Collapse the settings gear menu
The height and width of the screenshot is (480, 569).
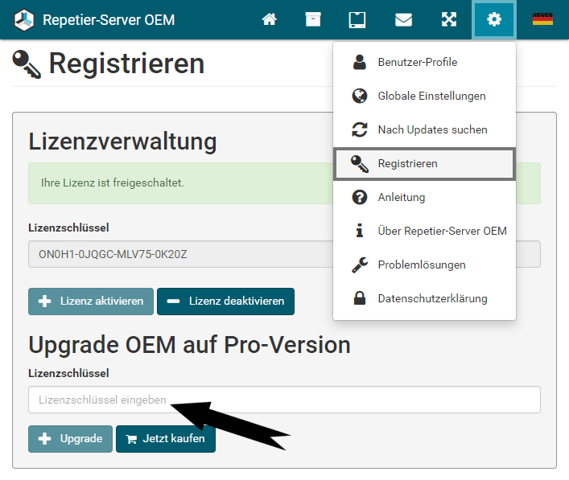494,19
